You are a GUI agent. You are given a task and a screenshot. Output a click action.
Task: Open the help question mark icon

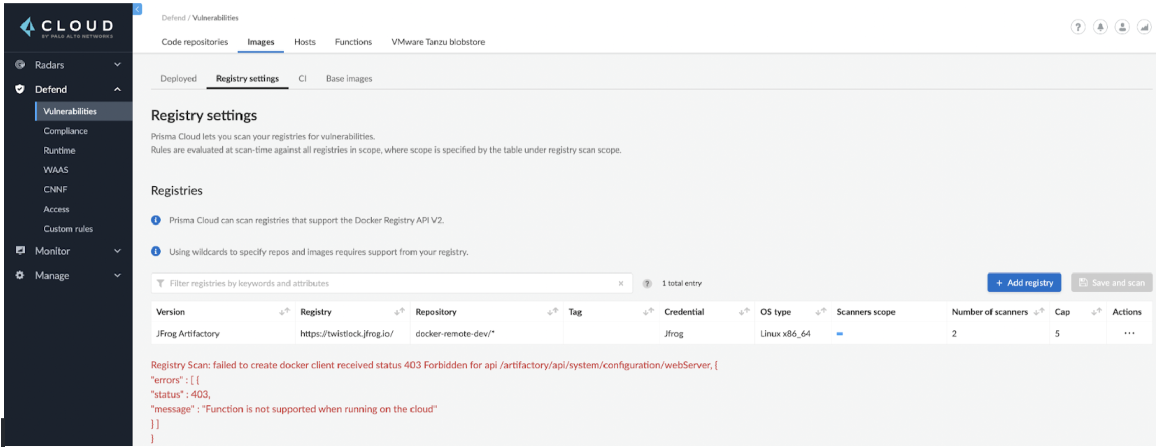[1077, 27]
